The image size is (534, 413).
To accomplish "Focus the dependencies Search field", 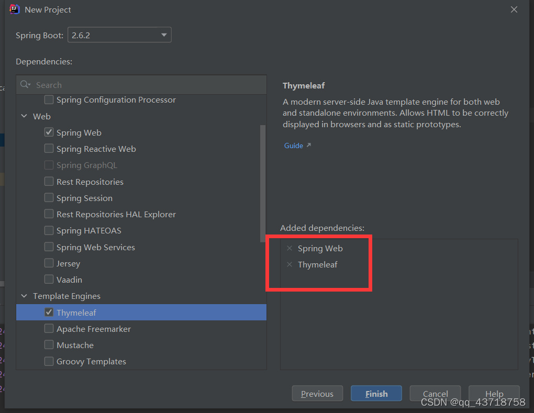I will pyautogui.click(x=141, y=85).
